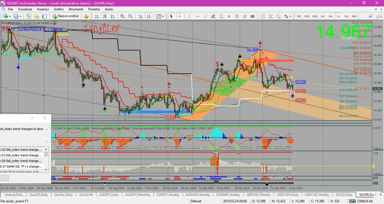Screen dimensions: 384x204
Task: Switch to M5 timeframe
Action: [x=299, y=16]
